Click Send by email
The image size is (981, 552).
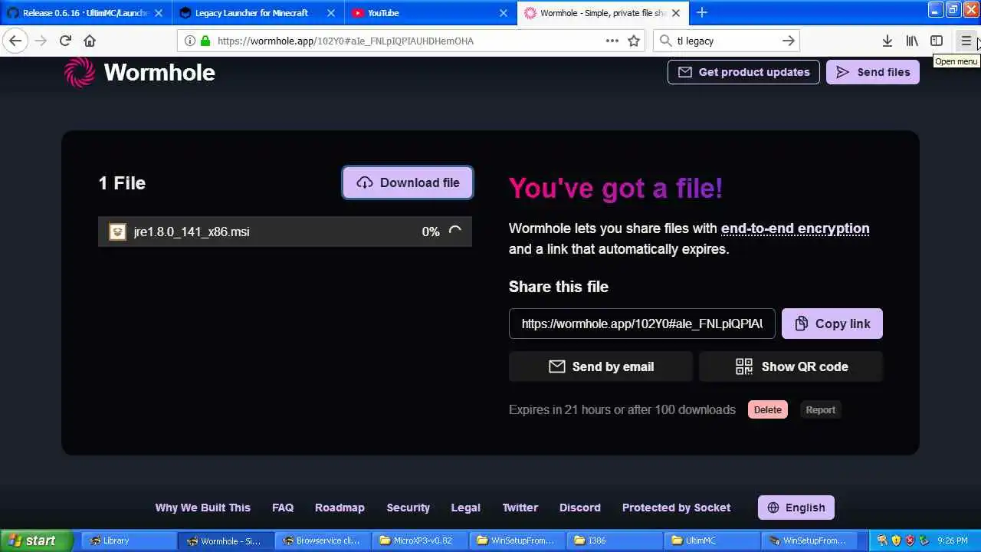(601, 366)
